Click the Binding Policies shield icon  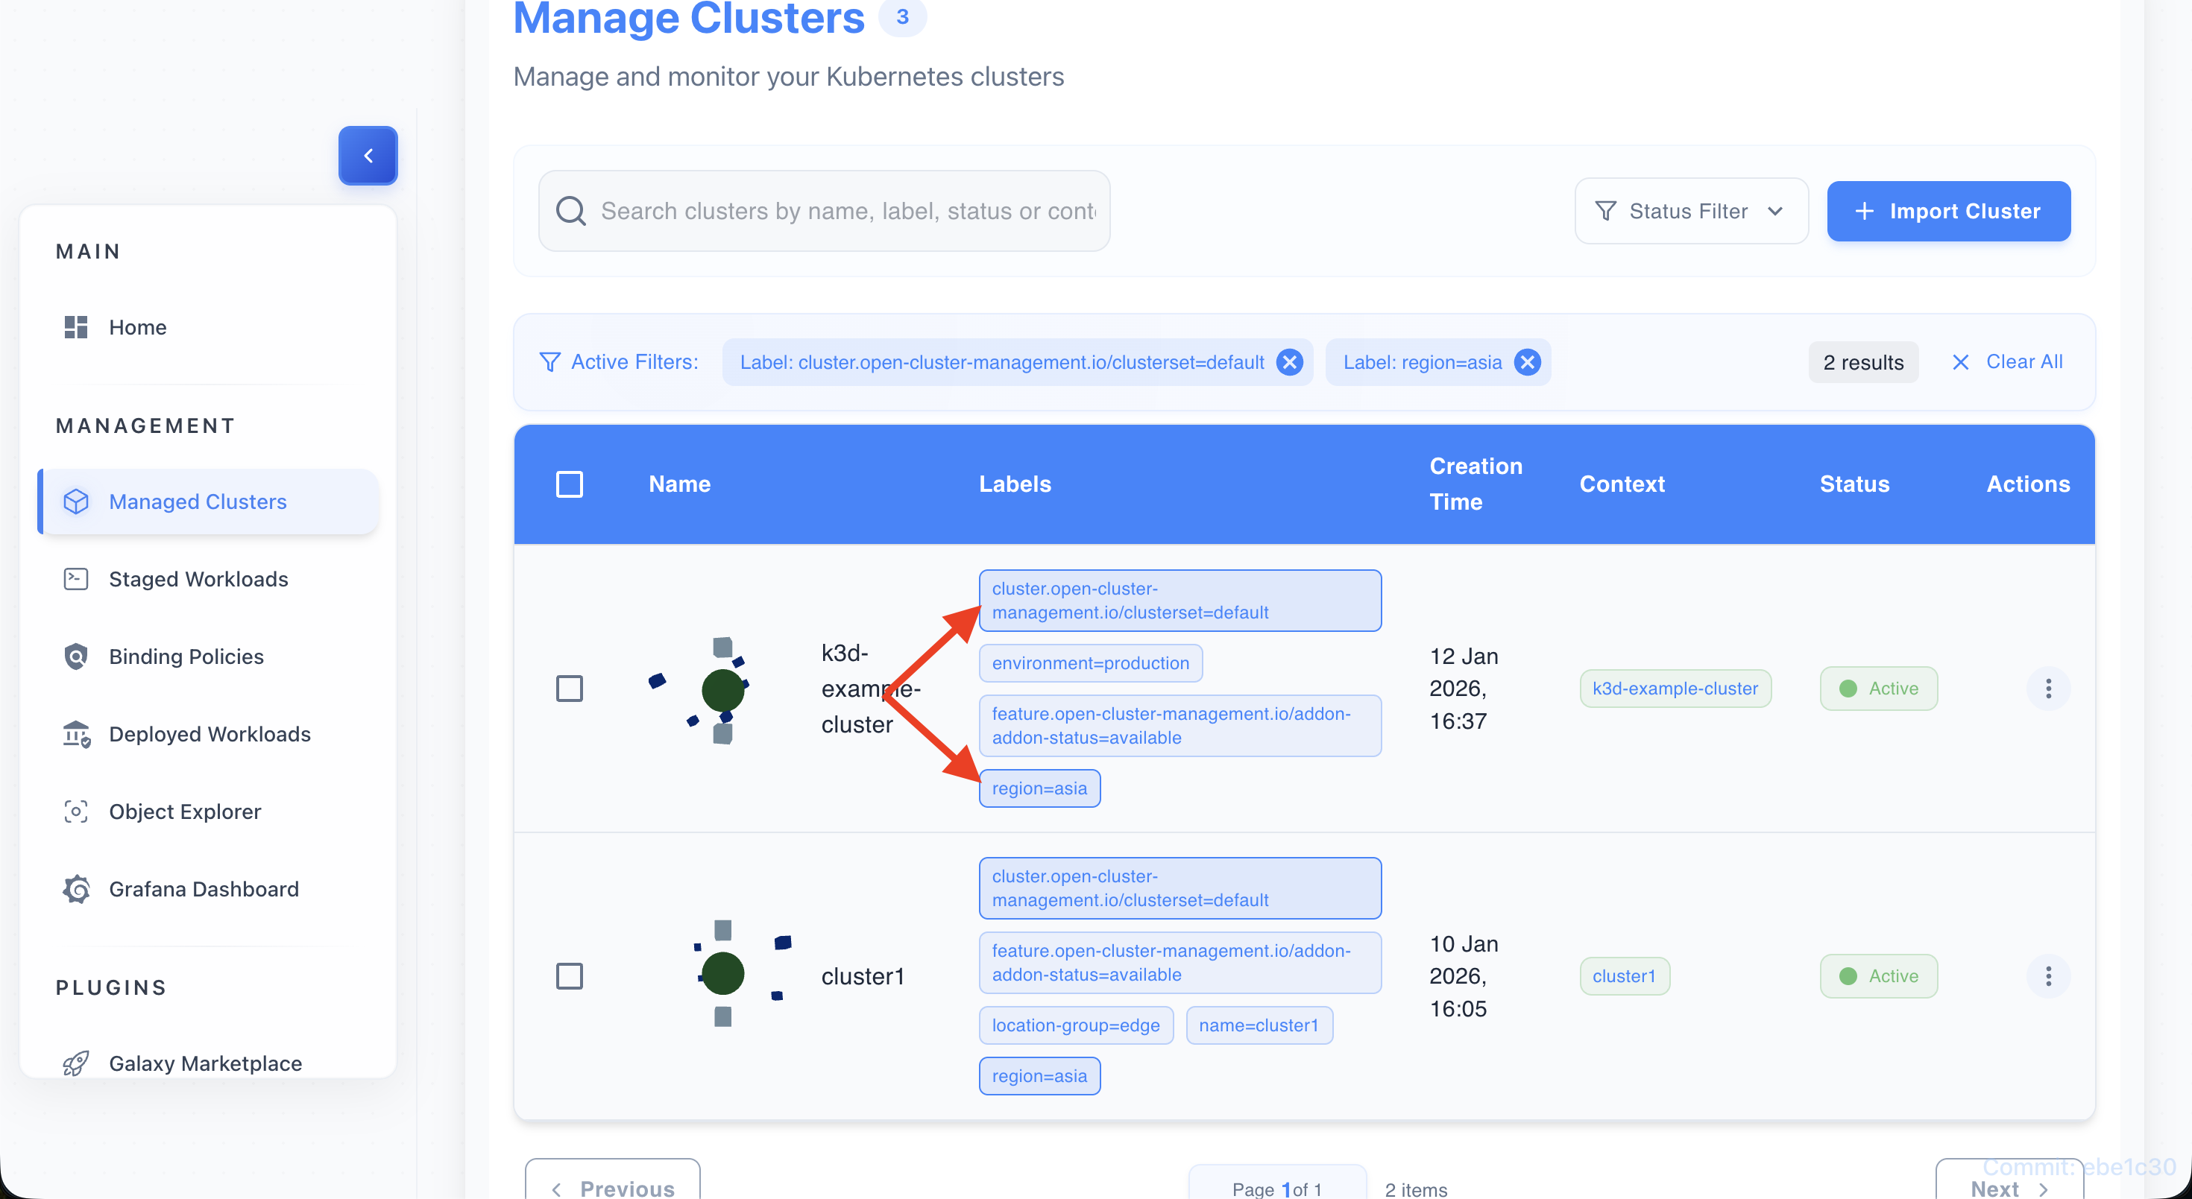[x=77, y=657]
